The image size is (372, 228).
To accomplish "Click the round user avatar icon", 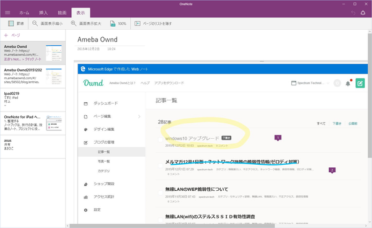I will tap(337, 83).
